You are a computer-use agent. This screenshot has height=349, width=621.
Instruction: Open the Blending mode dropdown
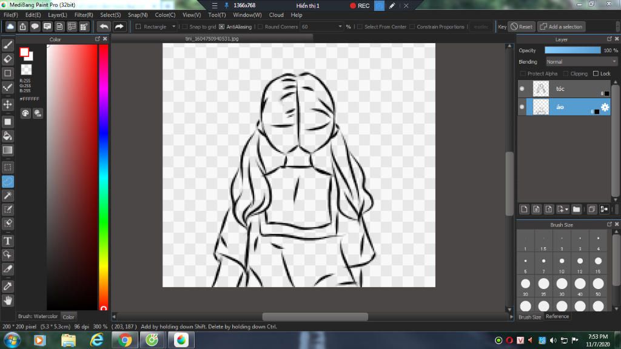pos(581,62)
